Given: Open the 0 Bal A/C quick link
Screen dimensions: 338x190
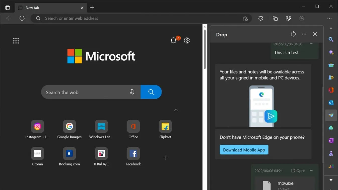Looking at the screenshot, I should 101,157.
